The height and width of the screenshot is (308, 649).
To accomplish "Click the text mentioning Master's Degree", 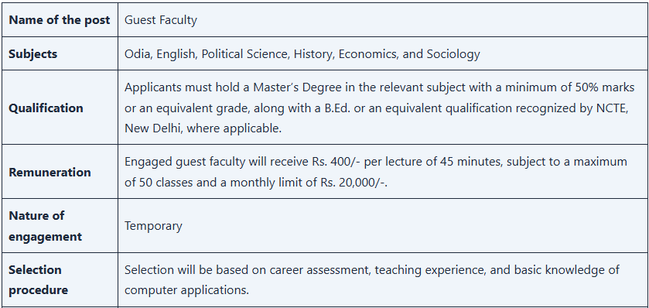I will 380,87.
